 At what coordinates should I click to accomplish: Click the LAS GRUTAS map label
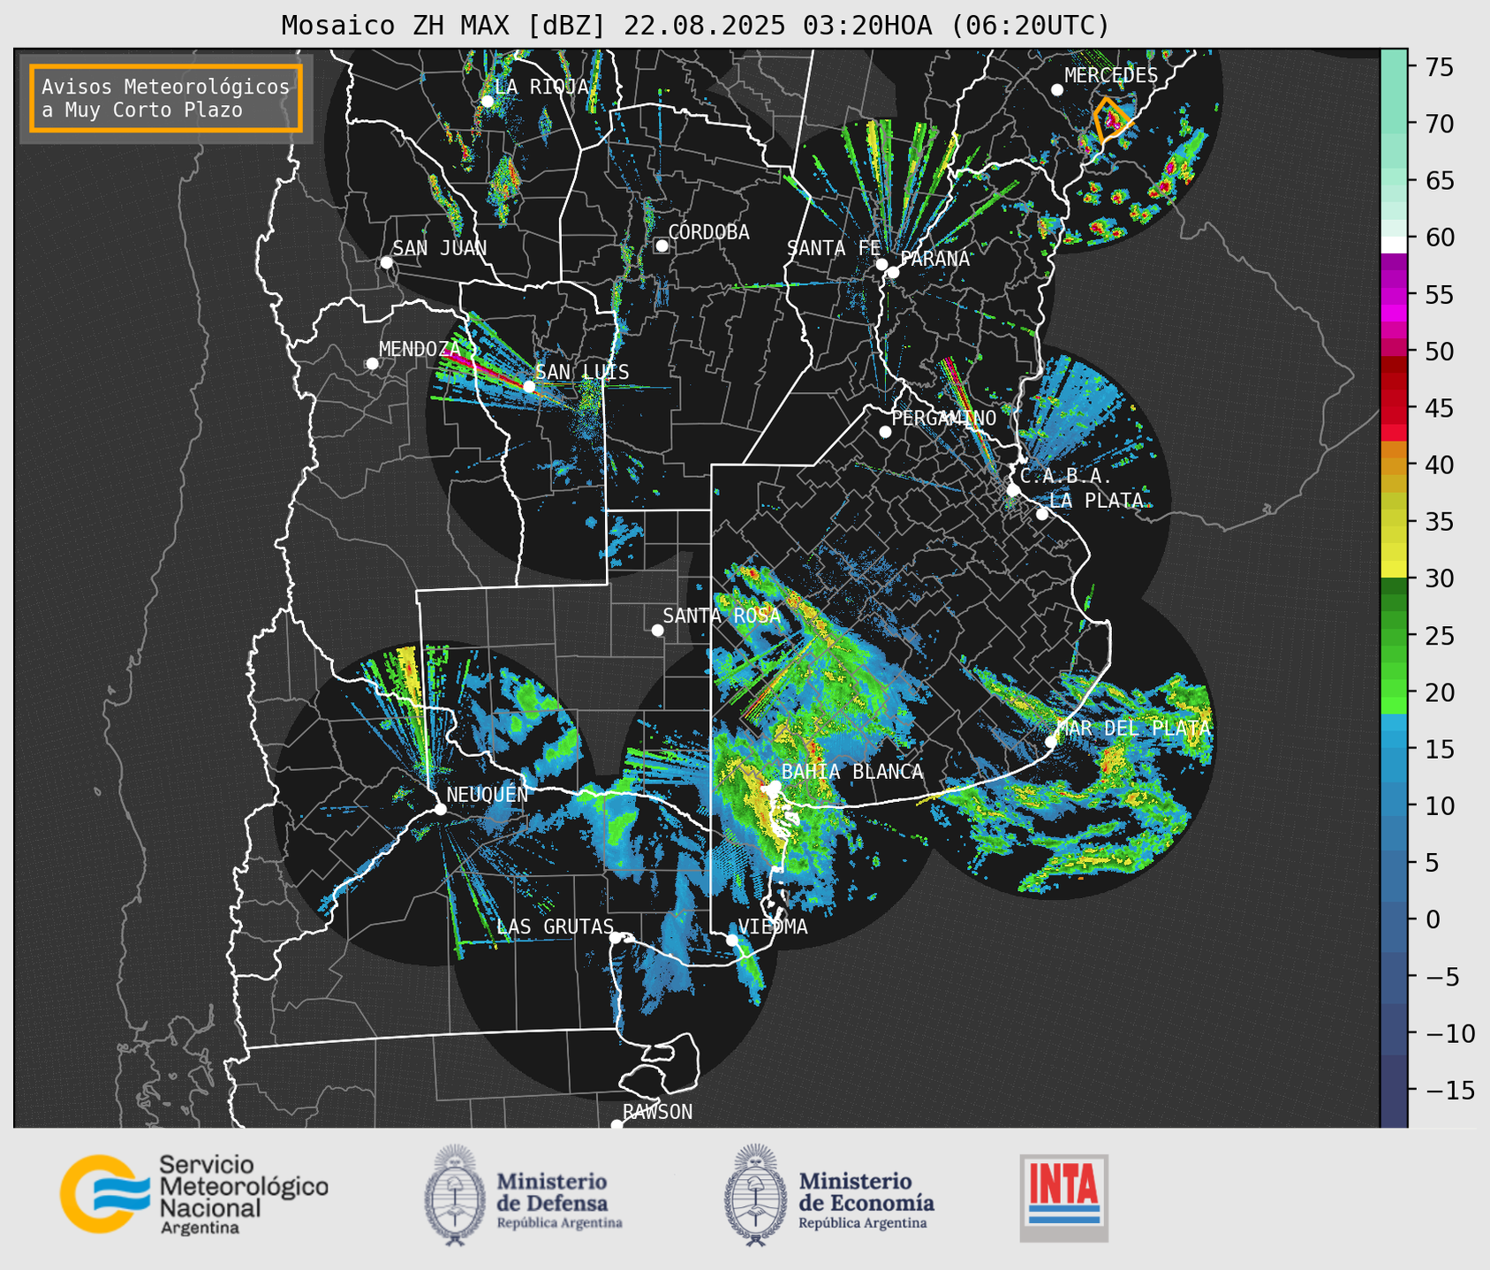click(x=555, y=926)
